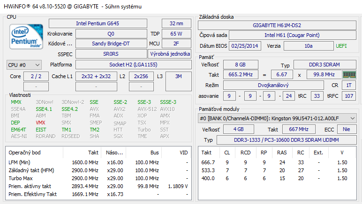Click the Core count 2 / 2 field
Image resolution: width=362 pixels, height=204 pixels.
tap(36, 76)
